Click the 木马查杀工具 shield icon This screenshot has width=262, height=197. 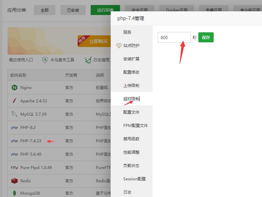click(x=45, y=60)
